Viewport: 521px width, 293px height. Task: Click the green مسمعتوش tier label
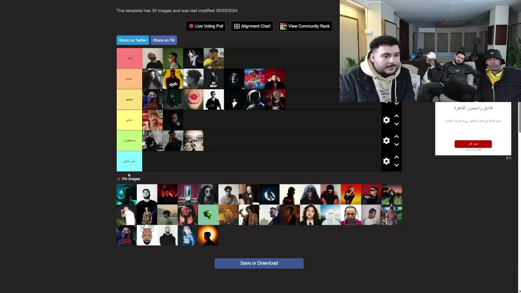129,140
